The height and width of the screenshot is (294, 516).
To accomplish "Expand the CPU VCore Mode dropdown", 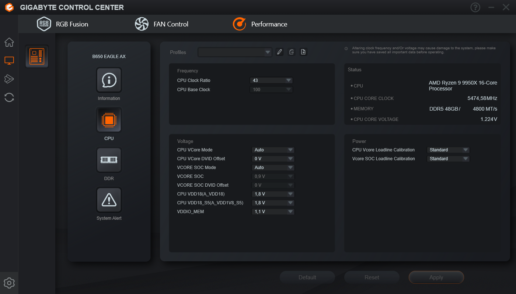I will pos(273,150).
